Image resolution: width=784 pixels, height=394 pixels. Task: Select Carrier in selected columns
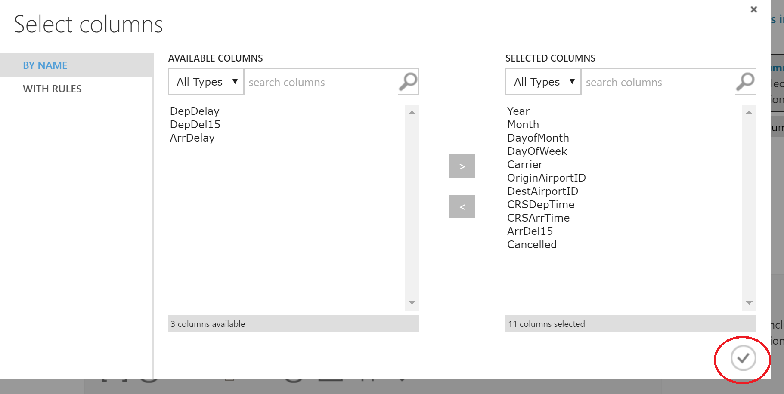(x=525, y=165)
